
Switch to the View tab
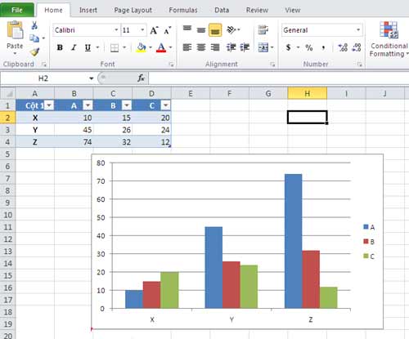click(x=293, y=10)
